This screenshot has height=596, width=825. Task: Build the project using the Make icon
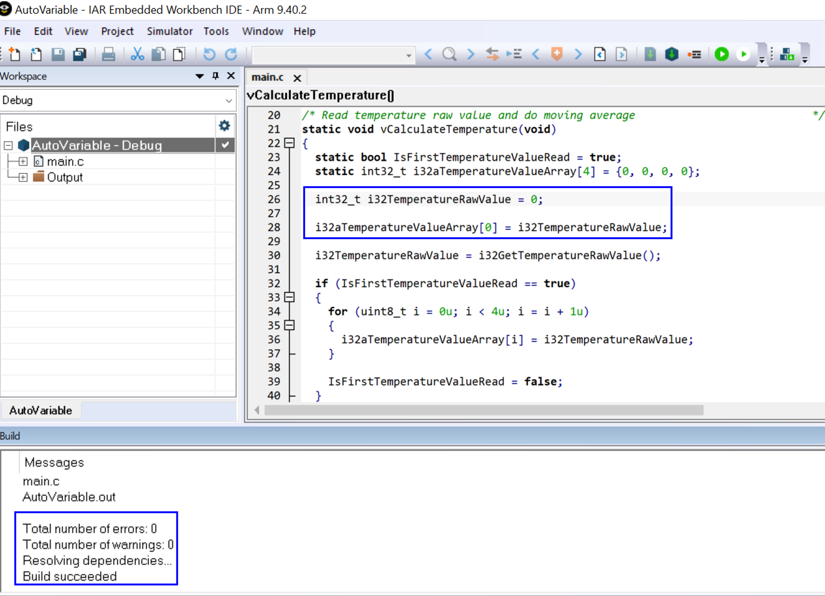pyautogui.click(x=788, y=54)
